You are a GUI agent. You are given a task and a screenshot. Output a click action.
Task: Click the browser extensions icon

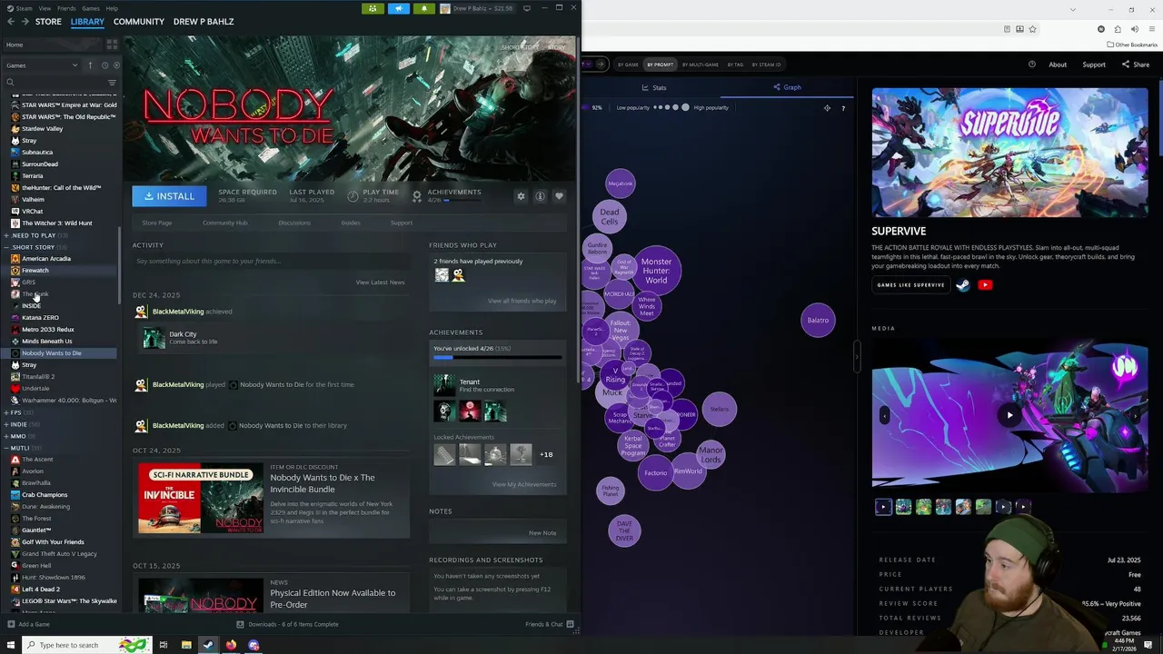point(1118,29)
